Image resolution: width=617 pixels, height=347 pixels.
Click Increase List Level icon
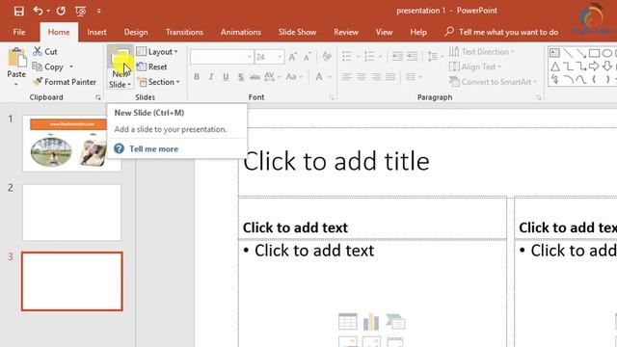[x=412, y=57]
